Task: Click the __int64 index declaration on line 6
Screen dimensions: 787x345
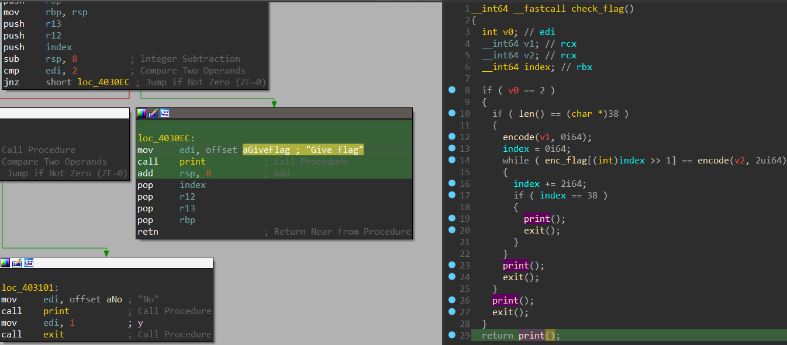Action: [519, 67]
